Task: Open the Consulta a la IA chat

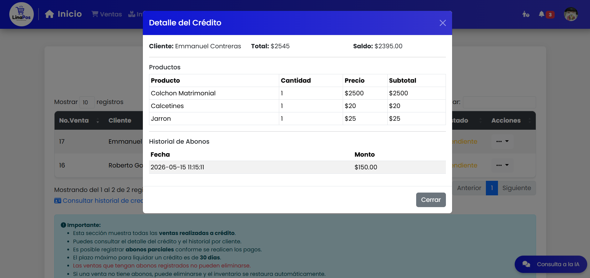Action: (551, 264)
